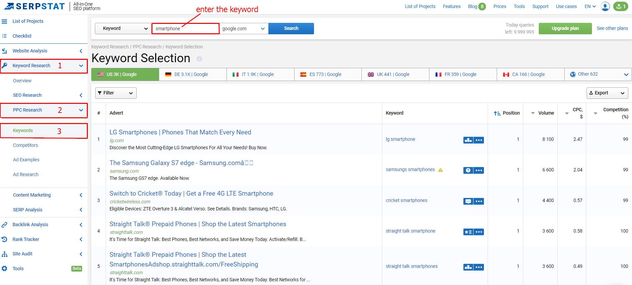
Task: Open more options for samsungs smartphones row
Action: (479, 170)
